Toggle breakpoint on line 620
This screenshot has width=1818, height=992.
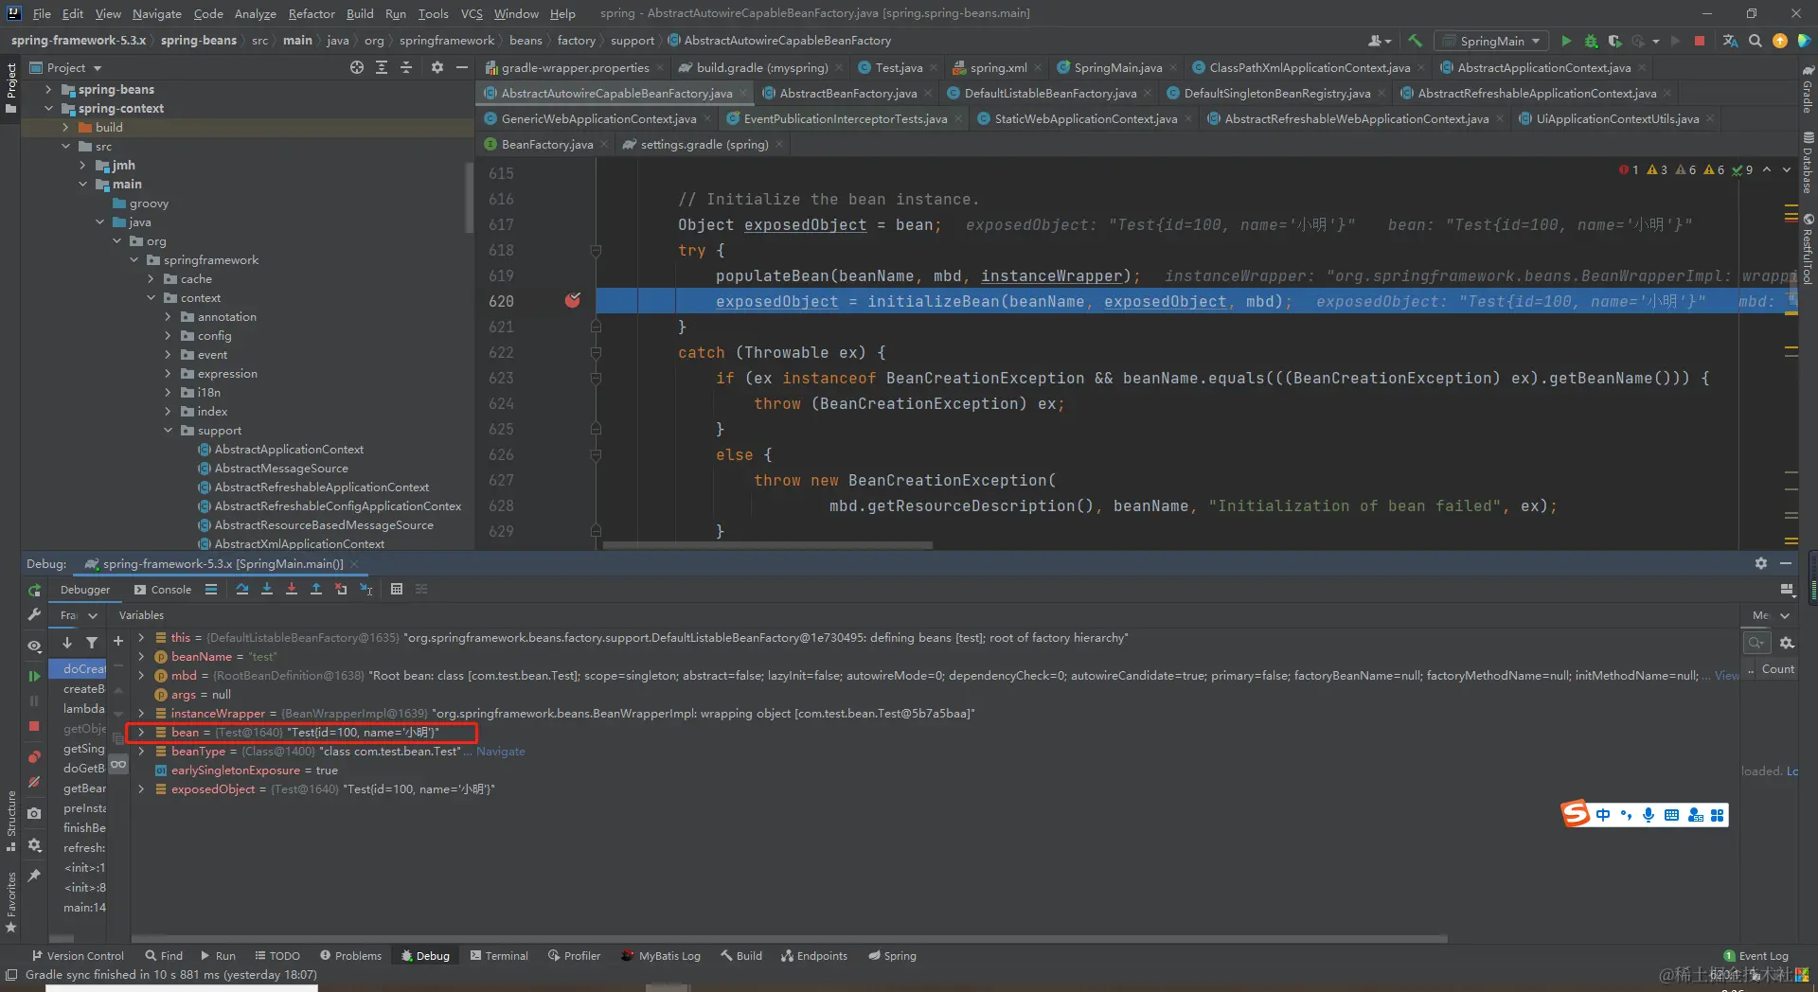pos(573,301)
